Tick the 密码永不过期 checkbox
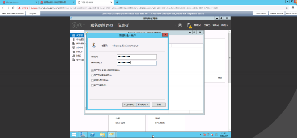 [93, 80]
